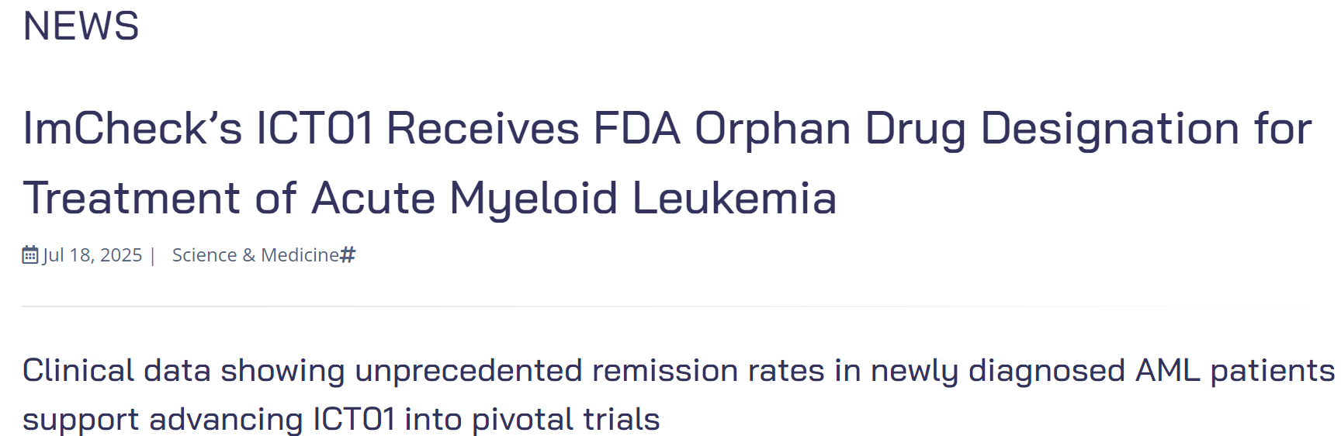This screenshot has width=1341, height=436.
Task: Click the calendar icon beside the date
Action: point(30,255)
